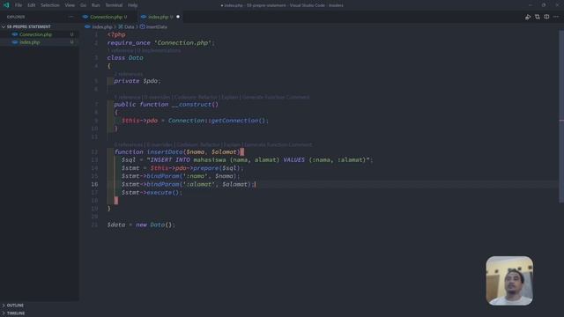The height and width of the screenshot is (317, 564).
Task: Click the 'require_once' line of code
Action: pos(160,43)
